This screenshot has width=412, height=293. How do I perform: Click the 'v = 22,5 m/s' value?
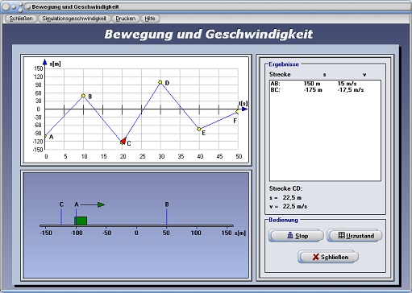coord(288,206)
